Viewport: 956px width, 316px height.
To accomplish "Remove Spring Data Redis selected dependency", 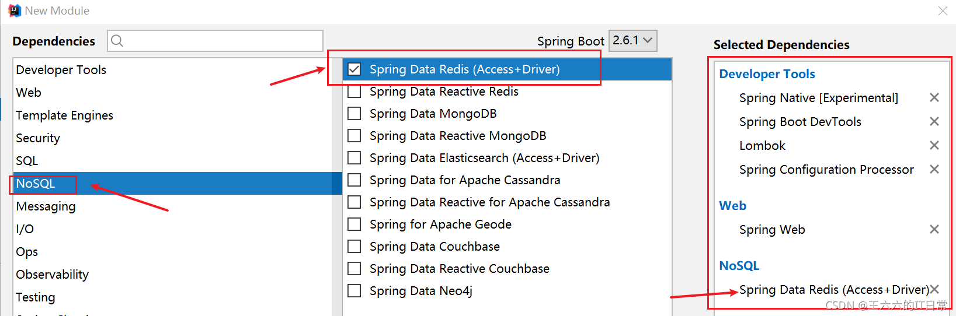I will pos(934,289).
